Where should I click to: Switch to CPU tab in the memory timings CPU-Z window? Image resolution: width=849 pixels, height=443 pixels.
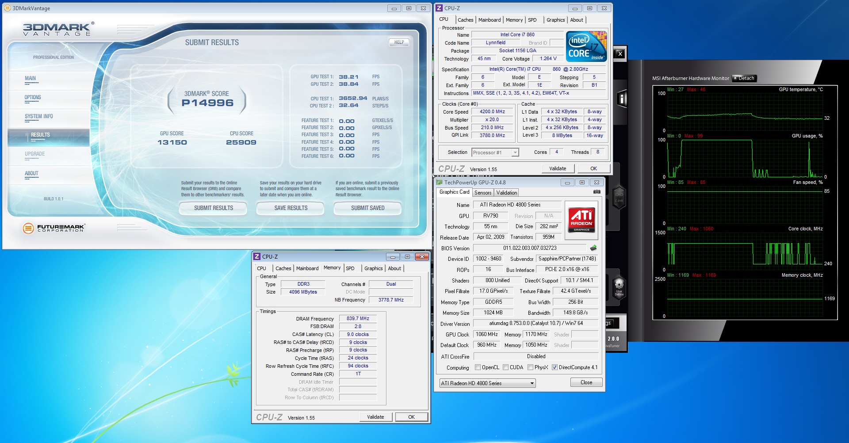pyautogui.click(x=262, y=268)
